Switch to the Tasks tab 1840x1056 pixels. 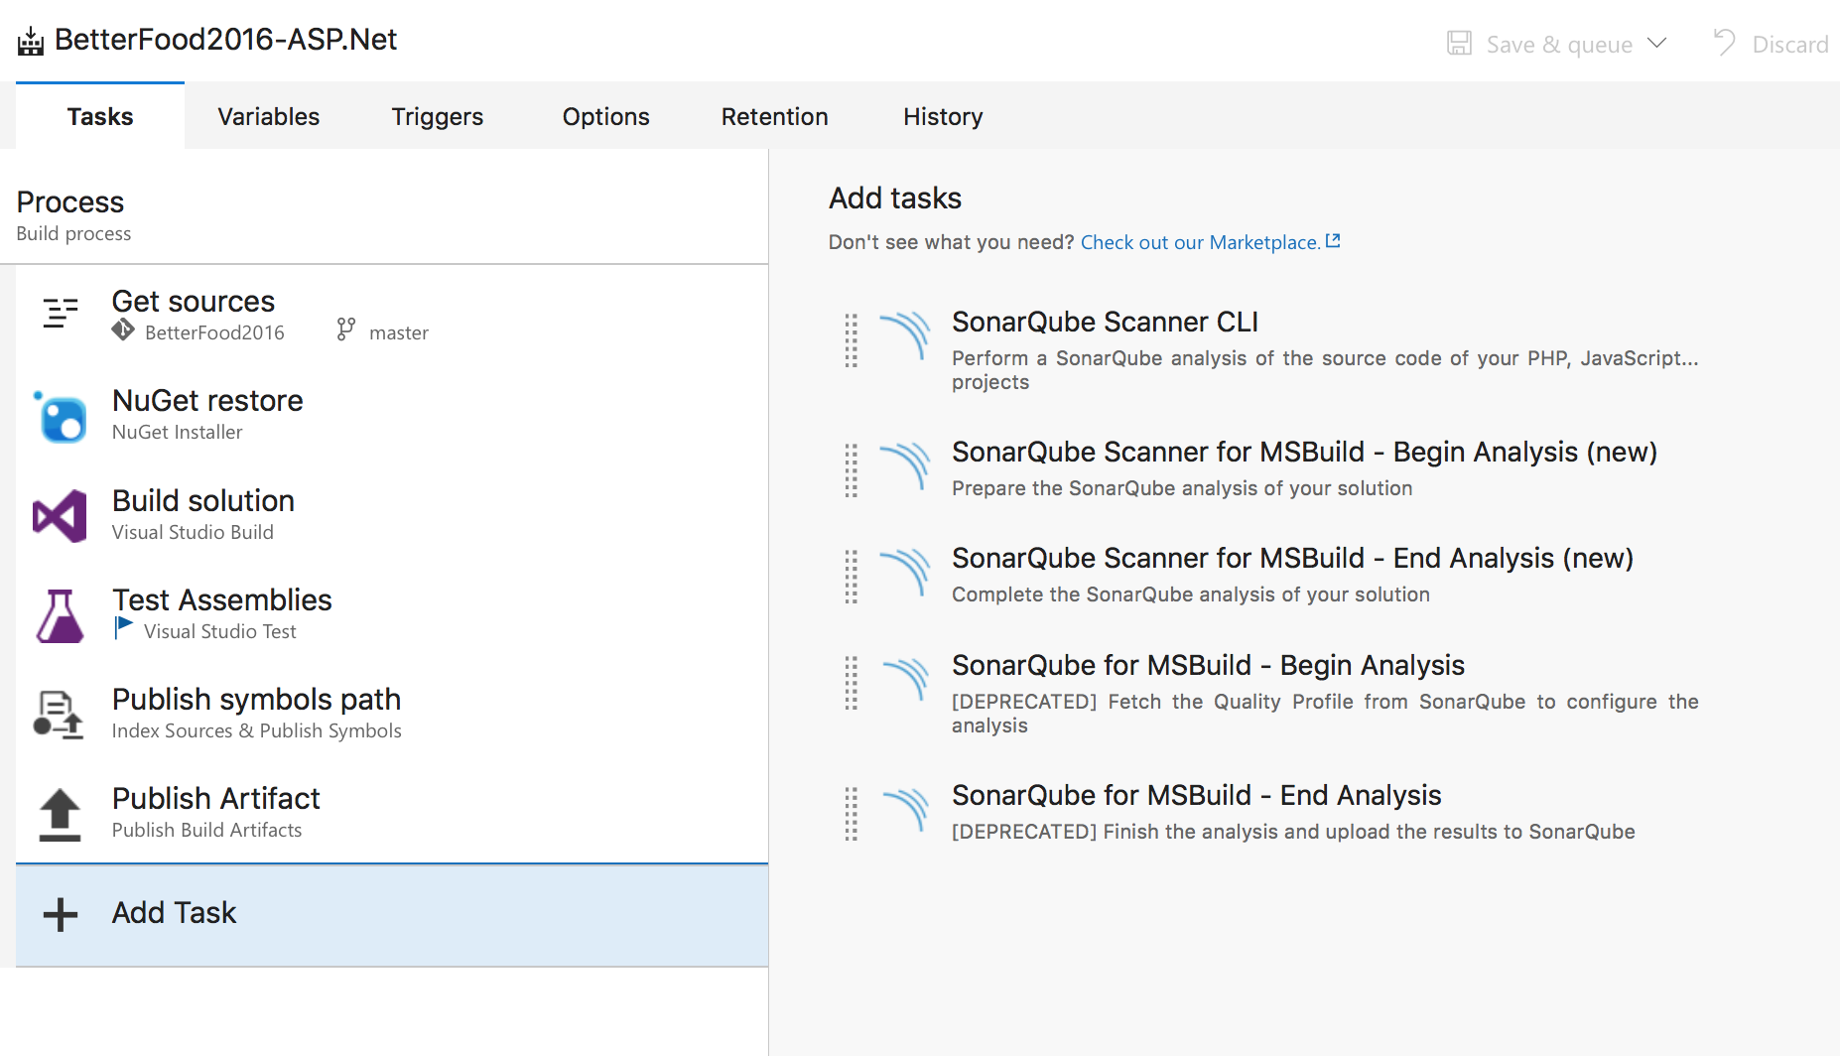point(100,116)
